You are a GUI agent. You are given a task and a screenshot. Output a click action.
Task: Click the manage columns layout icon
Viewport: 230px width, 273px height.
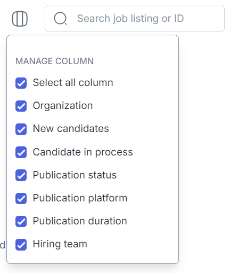pyautogui.click(x=20, y=19)
